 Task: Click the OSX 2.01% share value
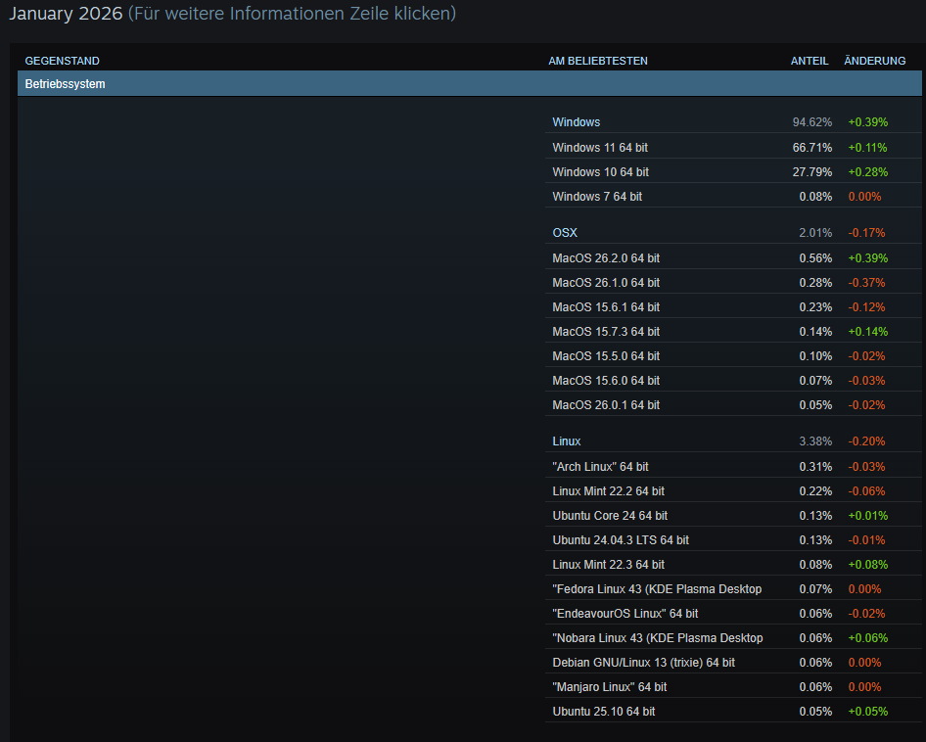coord(815,233)
